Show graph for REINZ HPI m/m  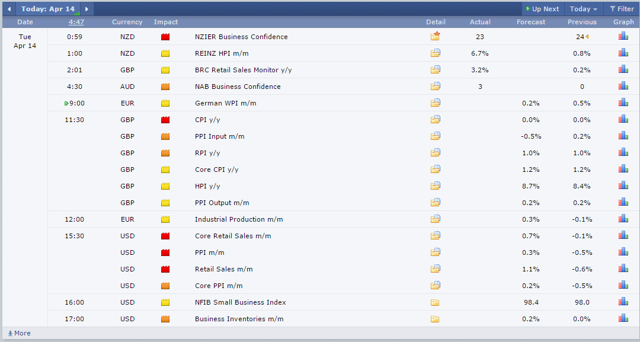point(623,53)
